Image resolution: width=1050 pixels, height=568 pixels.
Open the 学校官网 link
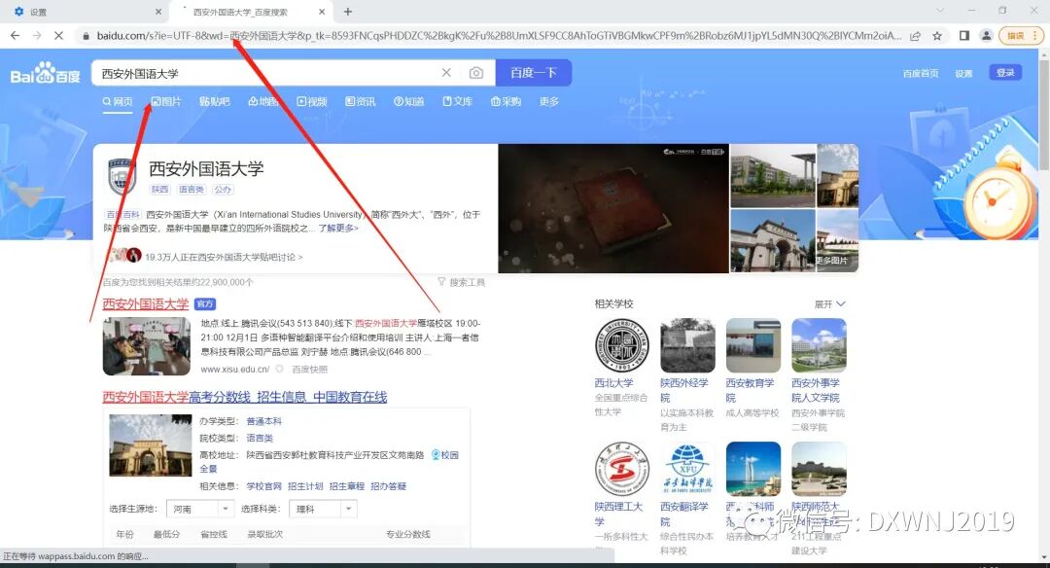263,485
